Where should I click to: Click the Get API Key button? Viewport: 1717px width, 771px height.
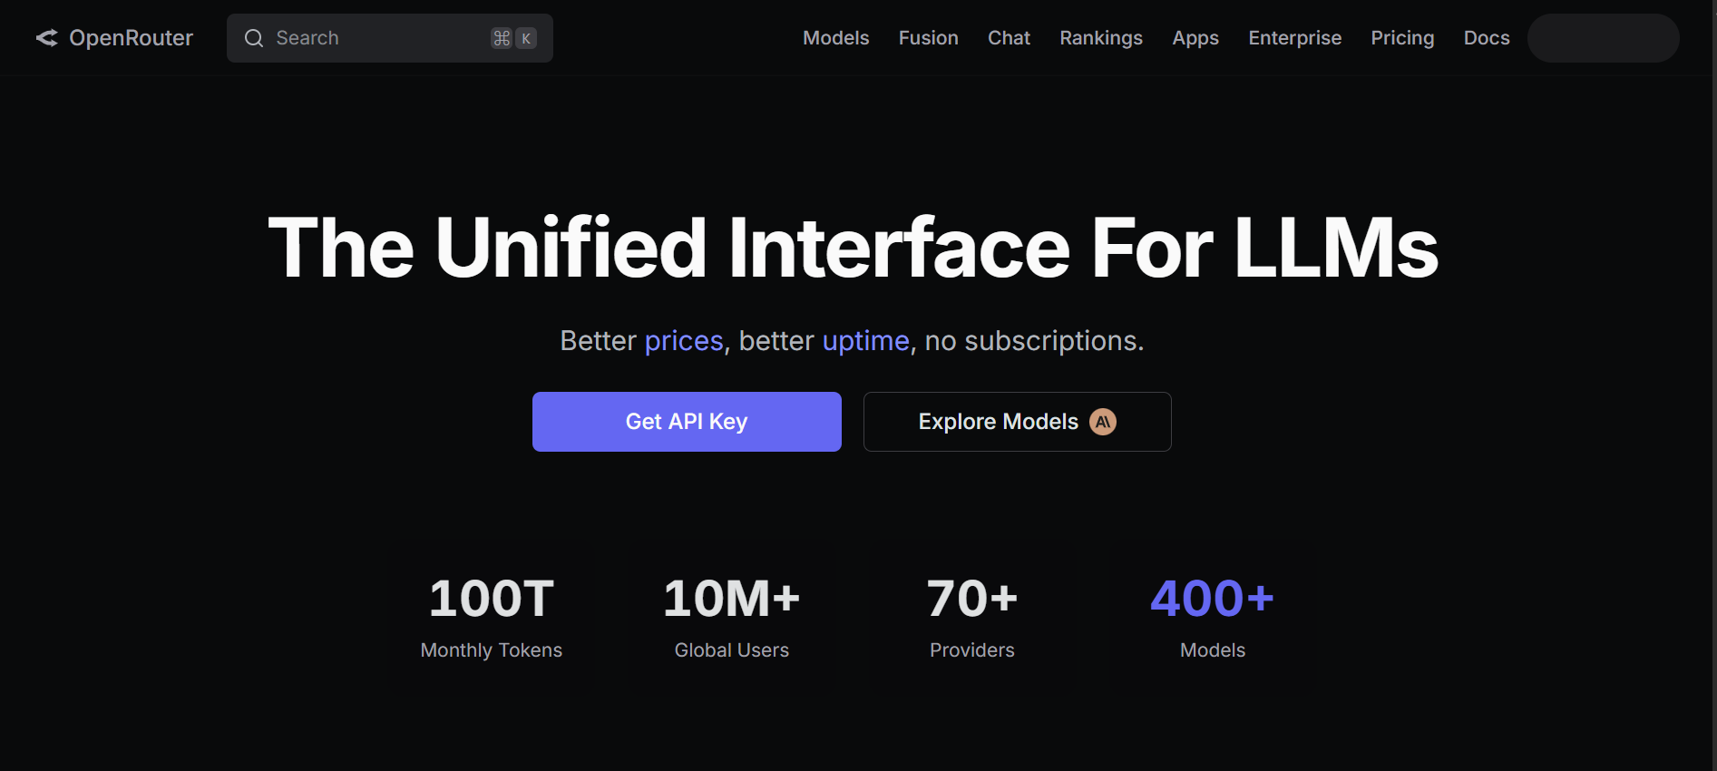pyautogui.click(x=687, y=422)
